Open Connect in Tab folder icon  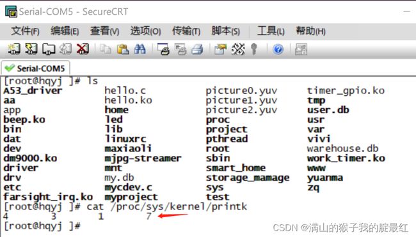[x=49, y=49]
